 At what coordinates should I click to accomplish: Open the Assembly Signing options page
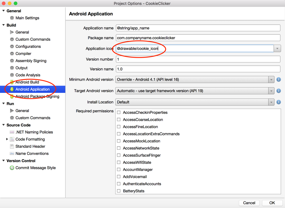[31, 61]
